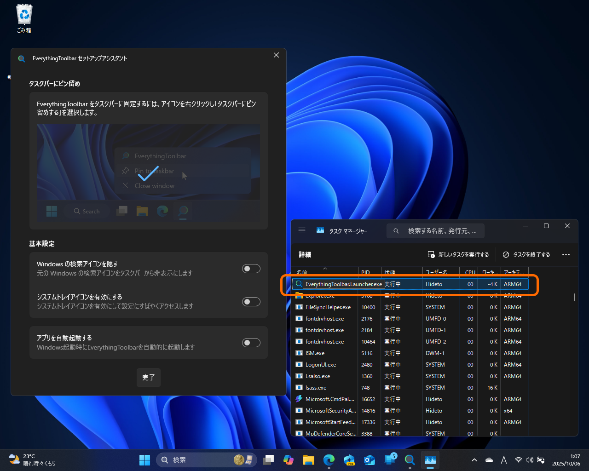Click the Teams icon showing 5 notifications
This screenshot has width=589, height=471.
tap(390, 460)
